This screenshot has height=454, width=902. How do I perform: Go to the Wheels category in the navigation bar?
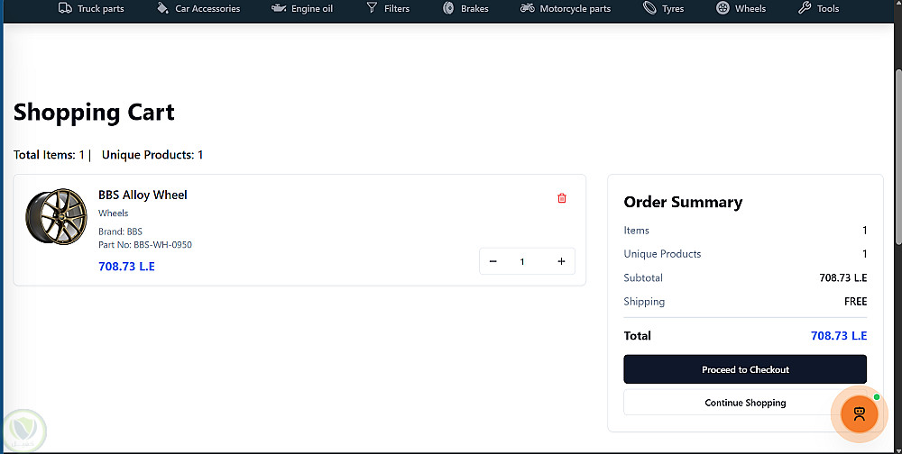750,9
